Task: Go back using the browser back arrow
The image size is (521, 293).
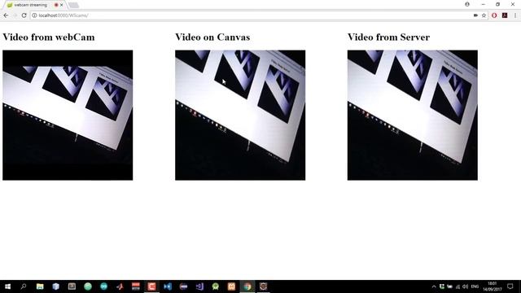Action: (6, 15)
